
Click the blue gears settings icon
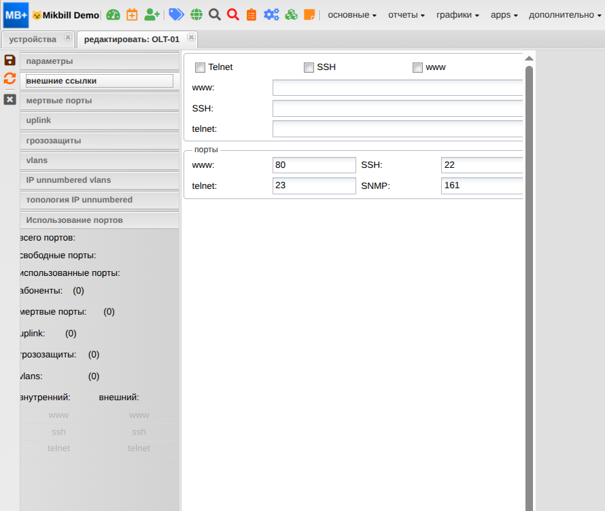tap(271, 14)
